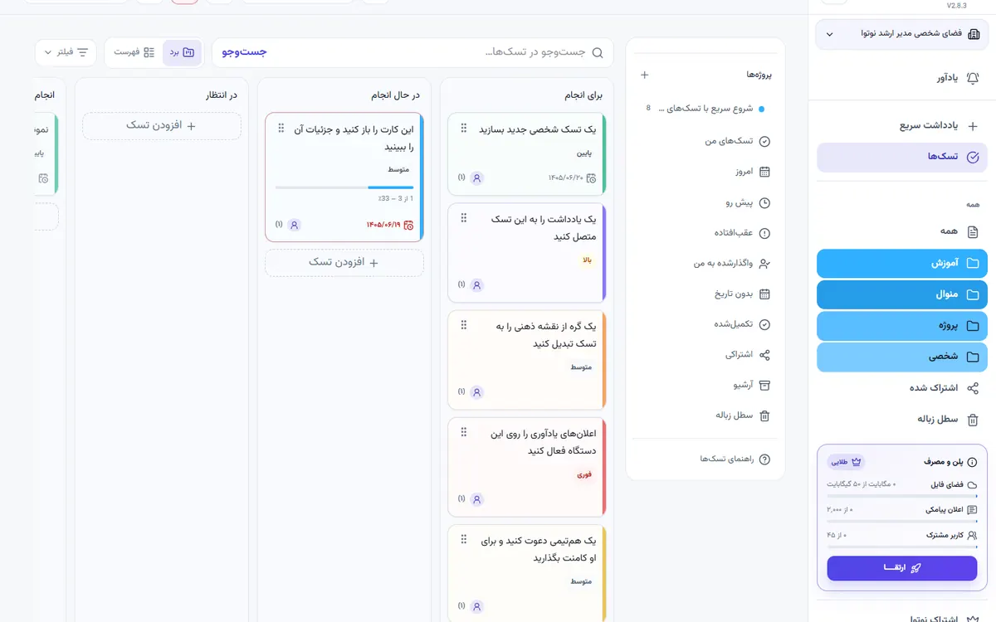Click the info icon beside پلن و مصرف
The image size is (996, 622).
(x=972, y=462)
